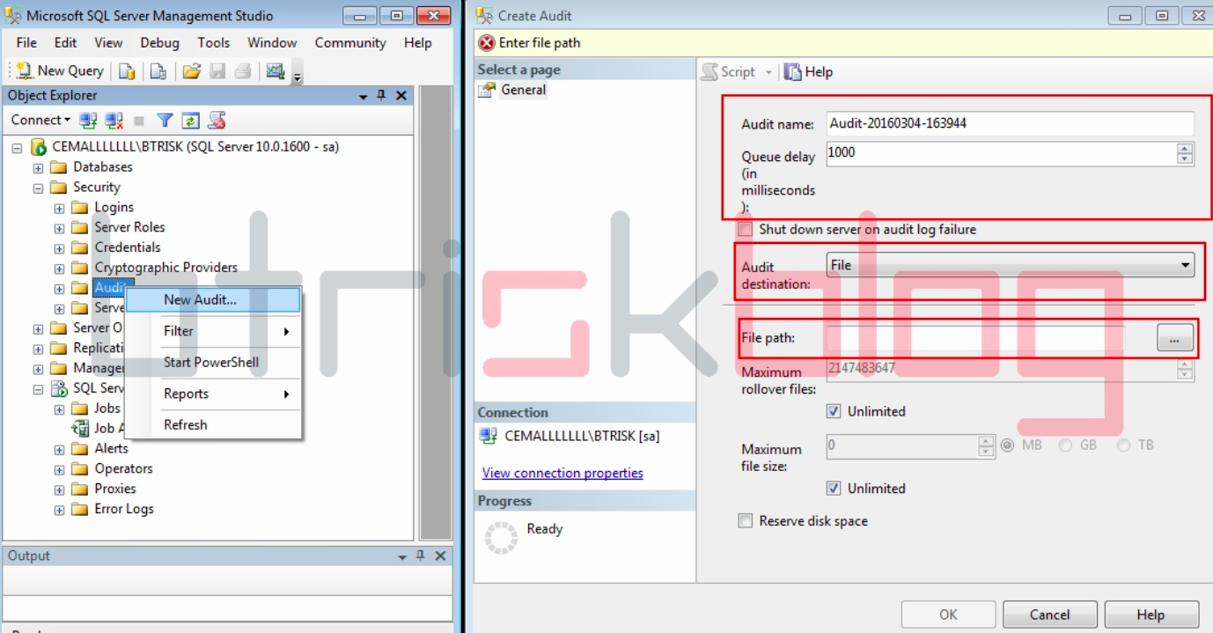This screenshot has width=1213, height=633.
Task: Enable Shut down server on audit log failure
Action: [x=746, y=230]
